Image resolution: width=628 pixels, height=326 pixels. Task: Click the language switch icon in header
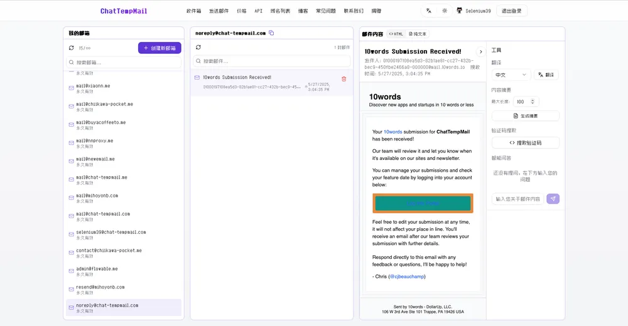[x=428, y=11]
